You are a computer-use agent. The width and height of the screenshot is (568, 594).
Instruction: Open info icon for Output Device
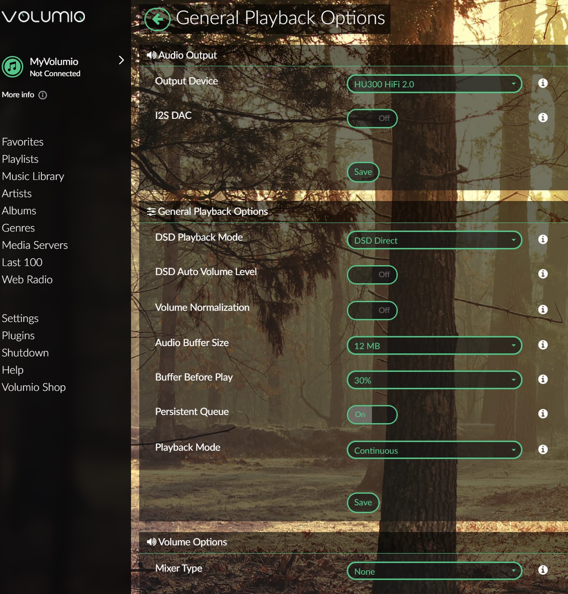543,83
